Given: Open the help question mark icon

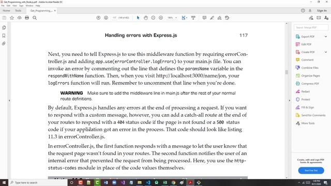Looking at the screenshot, I should click(303, 10).
